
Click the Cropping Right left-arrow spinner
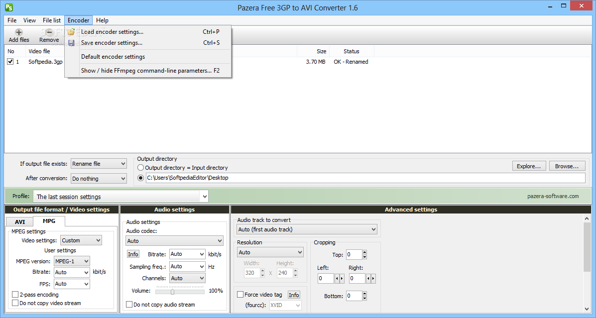pyautogui.click(x=368, y=279)
